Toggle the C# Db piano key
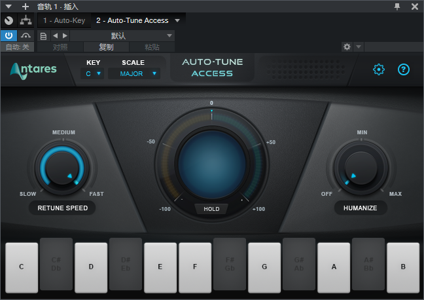Screen dimensions: 424x300 click(56, 264)
